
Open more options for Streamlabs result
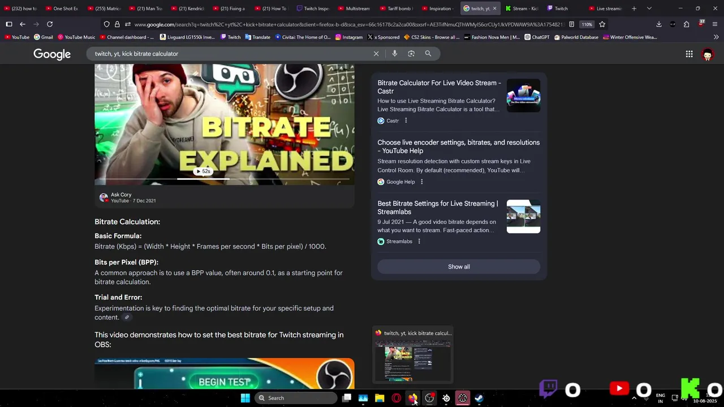pyautogui.click(x=419, y=241)
